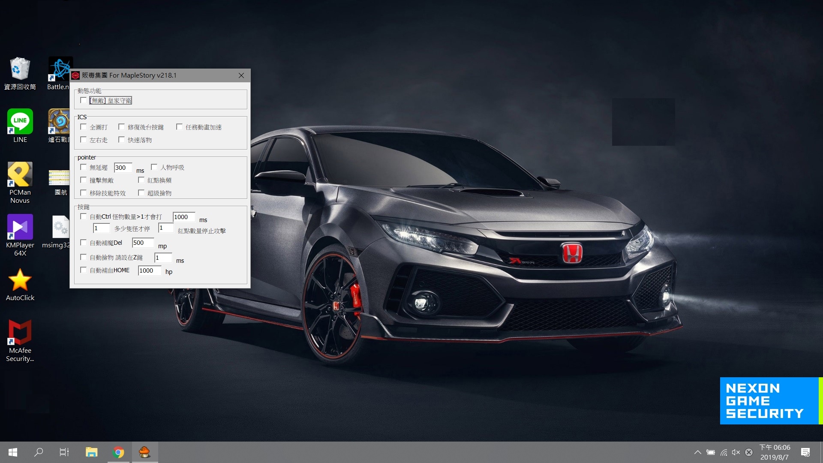
Task: Open the Windows Start button
Action: pos(13,452)
